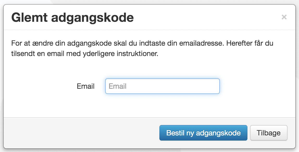
Task: Close the Glemt adgangskode dialog
Action: 284,17
